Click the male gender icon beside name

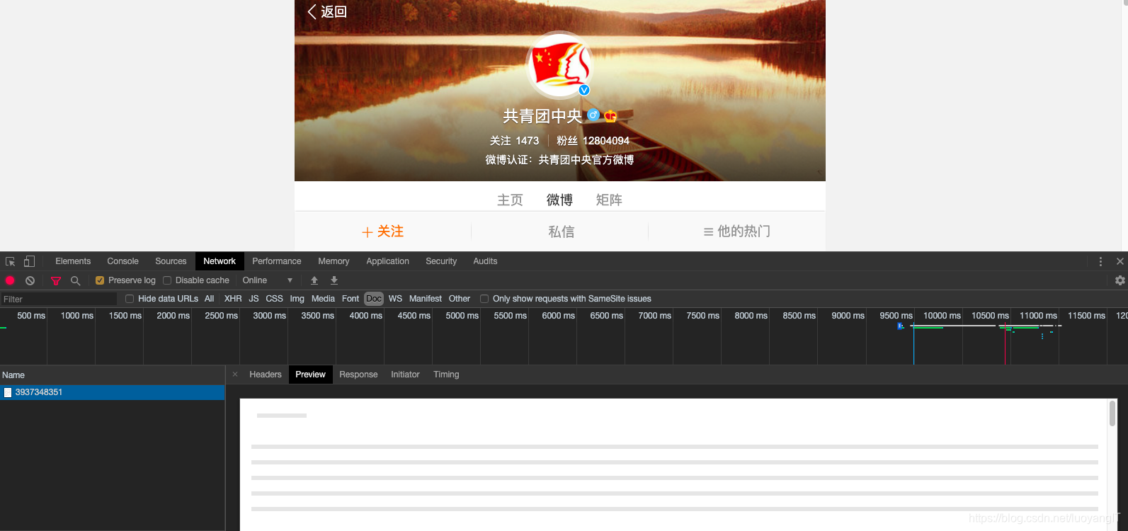click(x=593, y=115)
